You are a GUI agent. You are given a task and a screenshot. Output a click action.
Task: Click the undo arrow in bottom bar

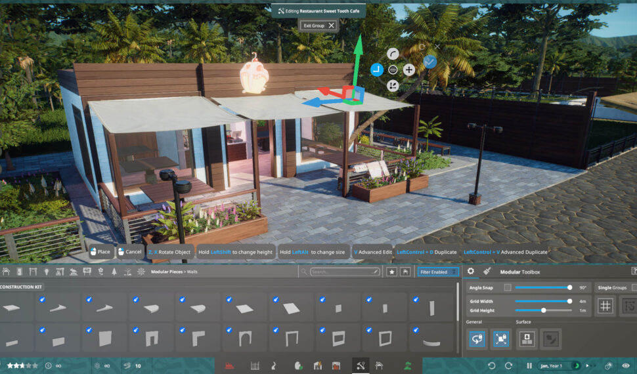click(491, 365)
